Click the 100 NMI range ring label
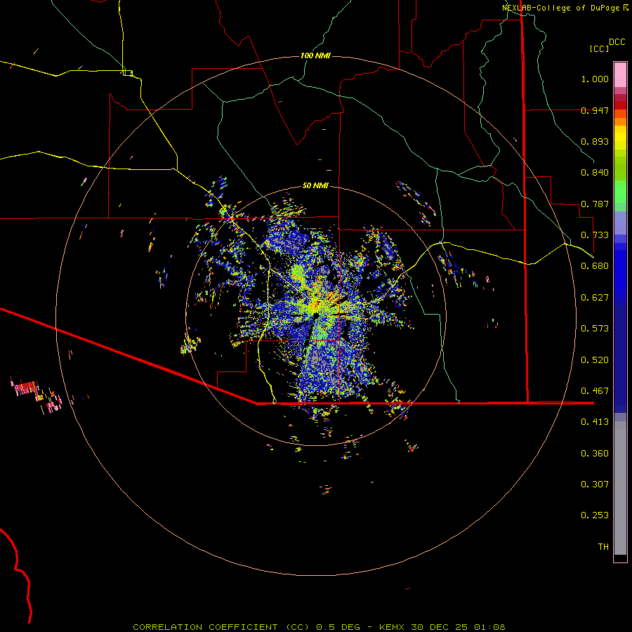Viewport: 632px width, 632px height. (315, 55)
